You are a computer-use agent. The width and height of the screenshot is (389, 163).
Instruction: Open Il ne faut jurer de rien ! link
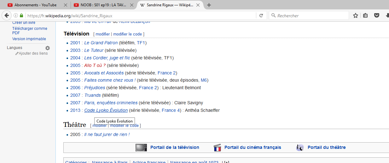click(x=107, y=134)
